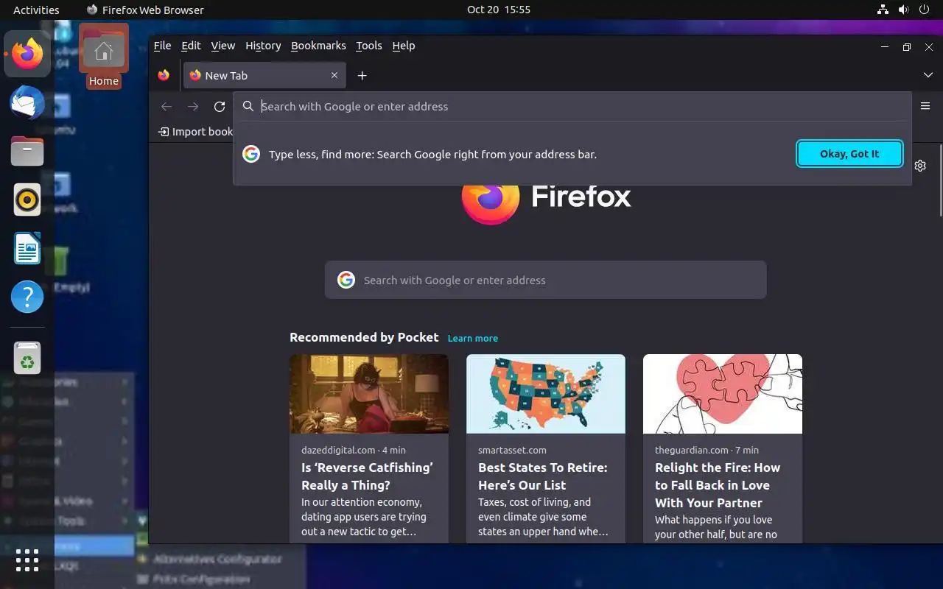Open the Help dock icon

(27, 297)
